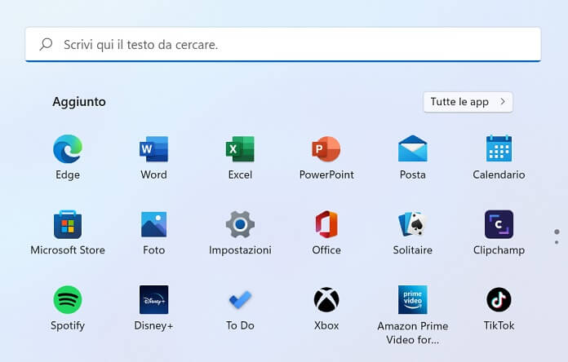The height and width of the screenshot is (362, 568).
Task: Open the To Do checkmark icon
Action: [240, 300]
